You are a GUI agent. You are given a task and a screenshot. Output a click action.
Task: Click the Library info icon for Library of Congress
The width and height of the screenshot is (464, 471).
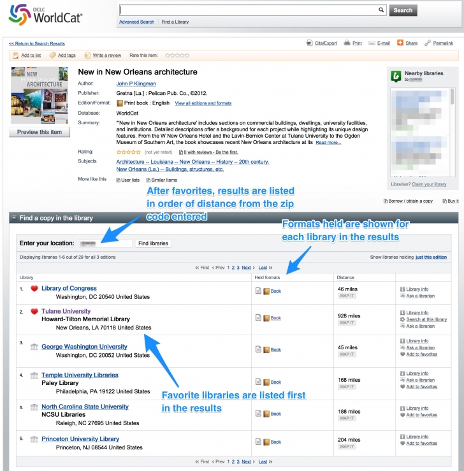(x=402, y=289)
